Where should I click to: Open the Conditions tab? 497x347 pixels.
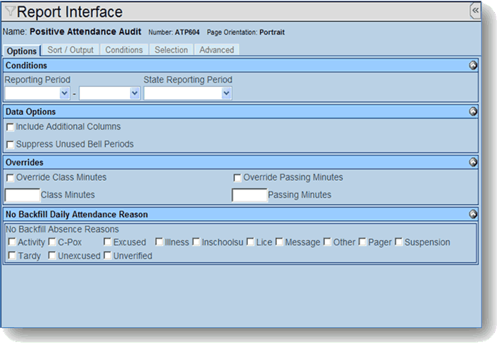pyautogui.click(x=124, y=50)
